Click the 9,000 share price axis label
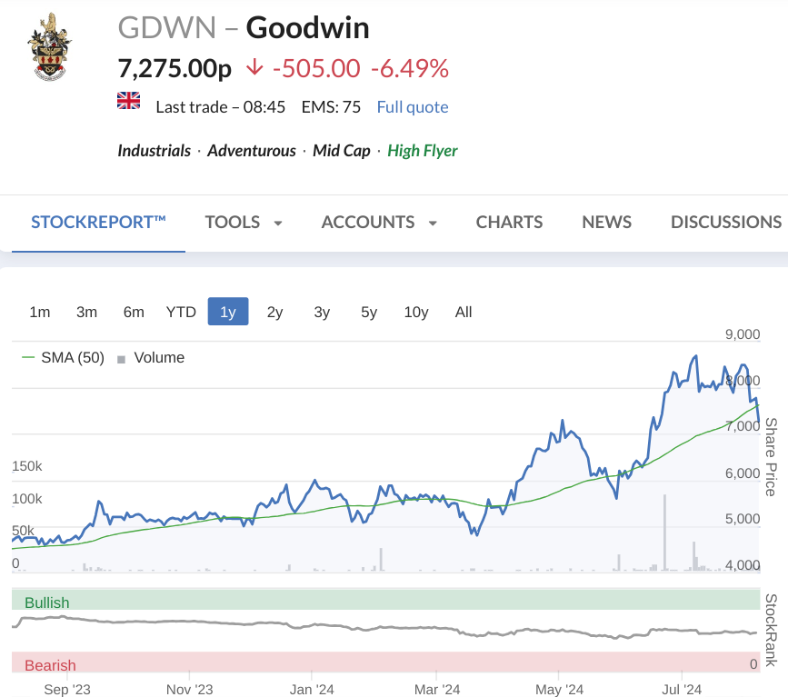Viewport: 788px width, 697px height. click(x=743, y=334)
